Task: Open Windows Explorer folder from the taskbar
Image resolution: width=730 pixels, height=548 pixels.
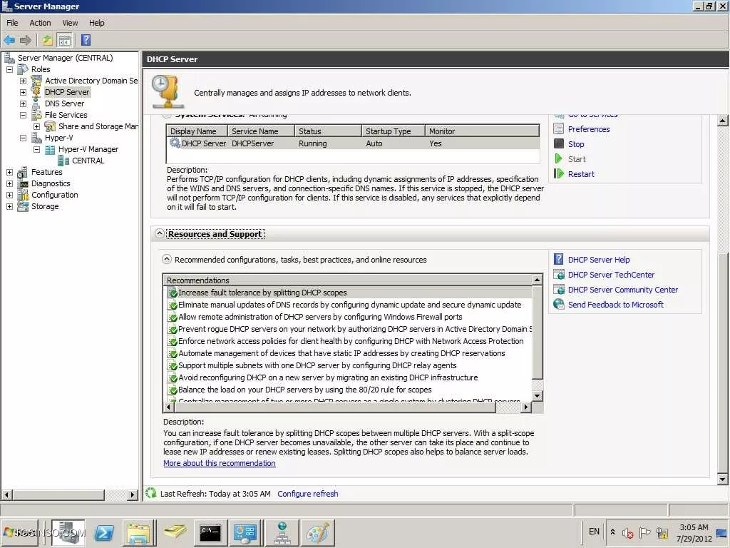Action: point(138,534)
